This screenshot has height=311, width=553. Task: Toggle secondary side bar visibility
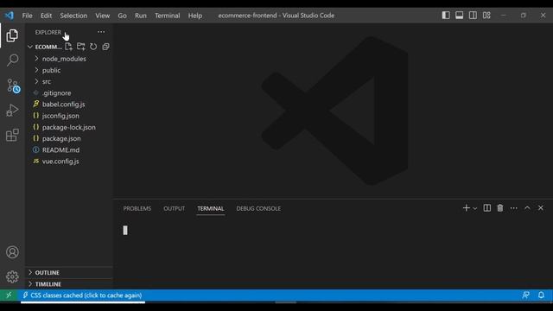tap(473, 16)
